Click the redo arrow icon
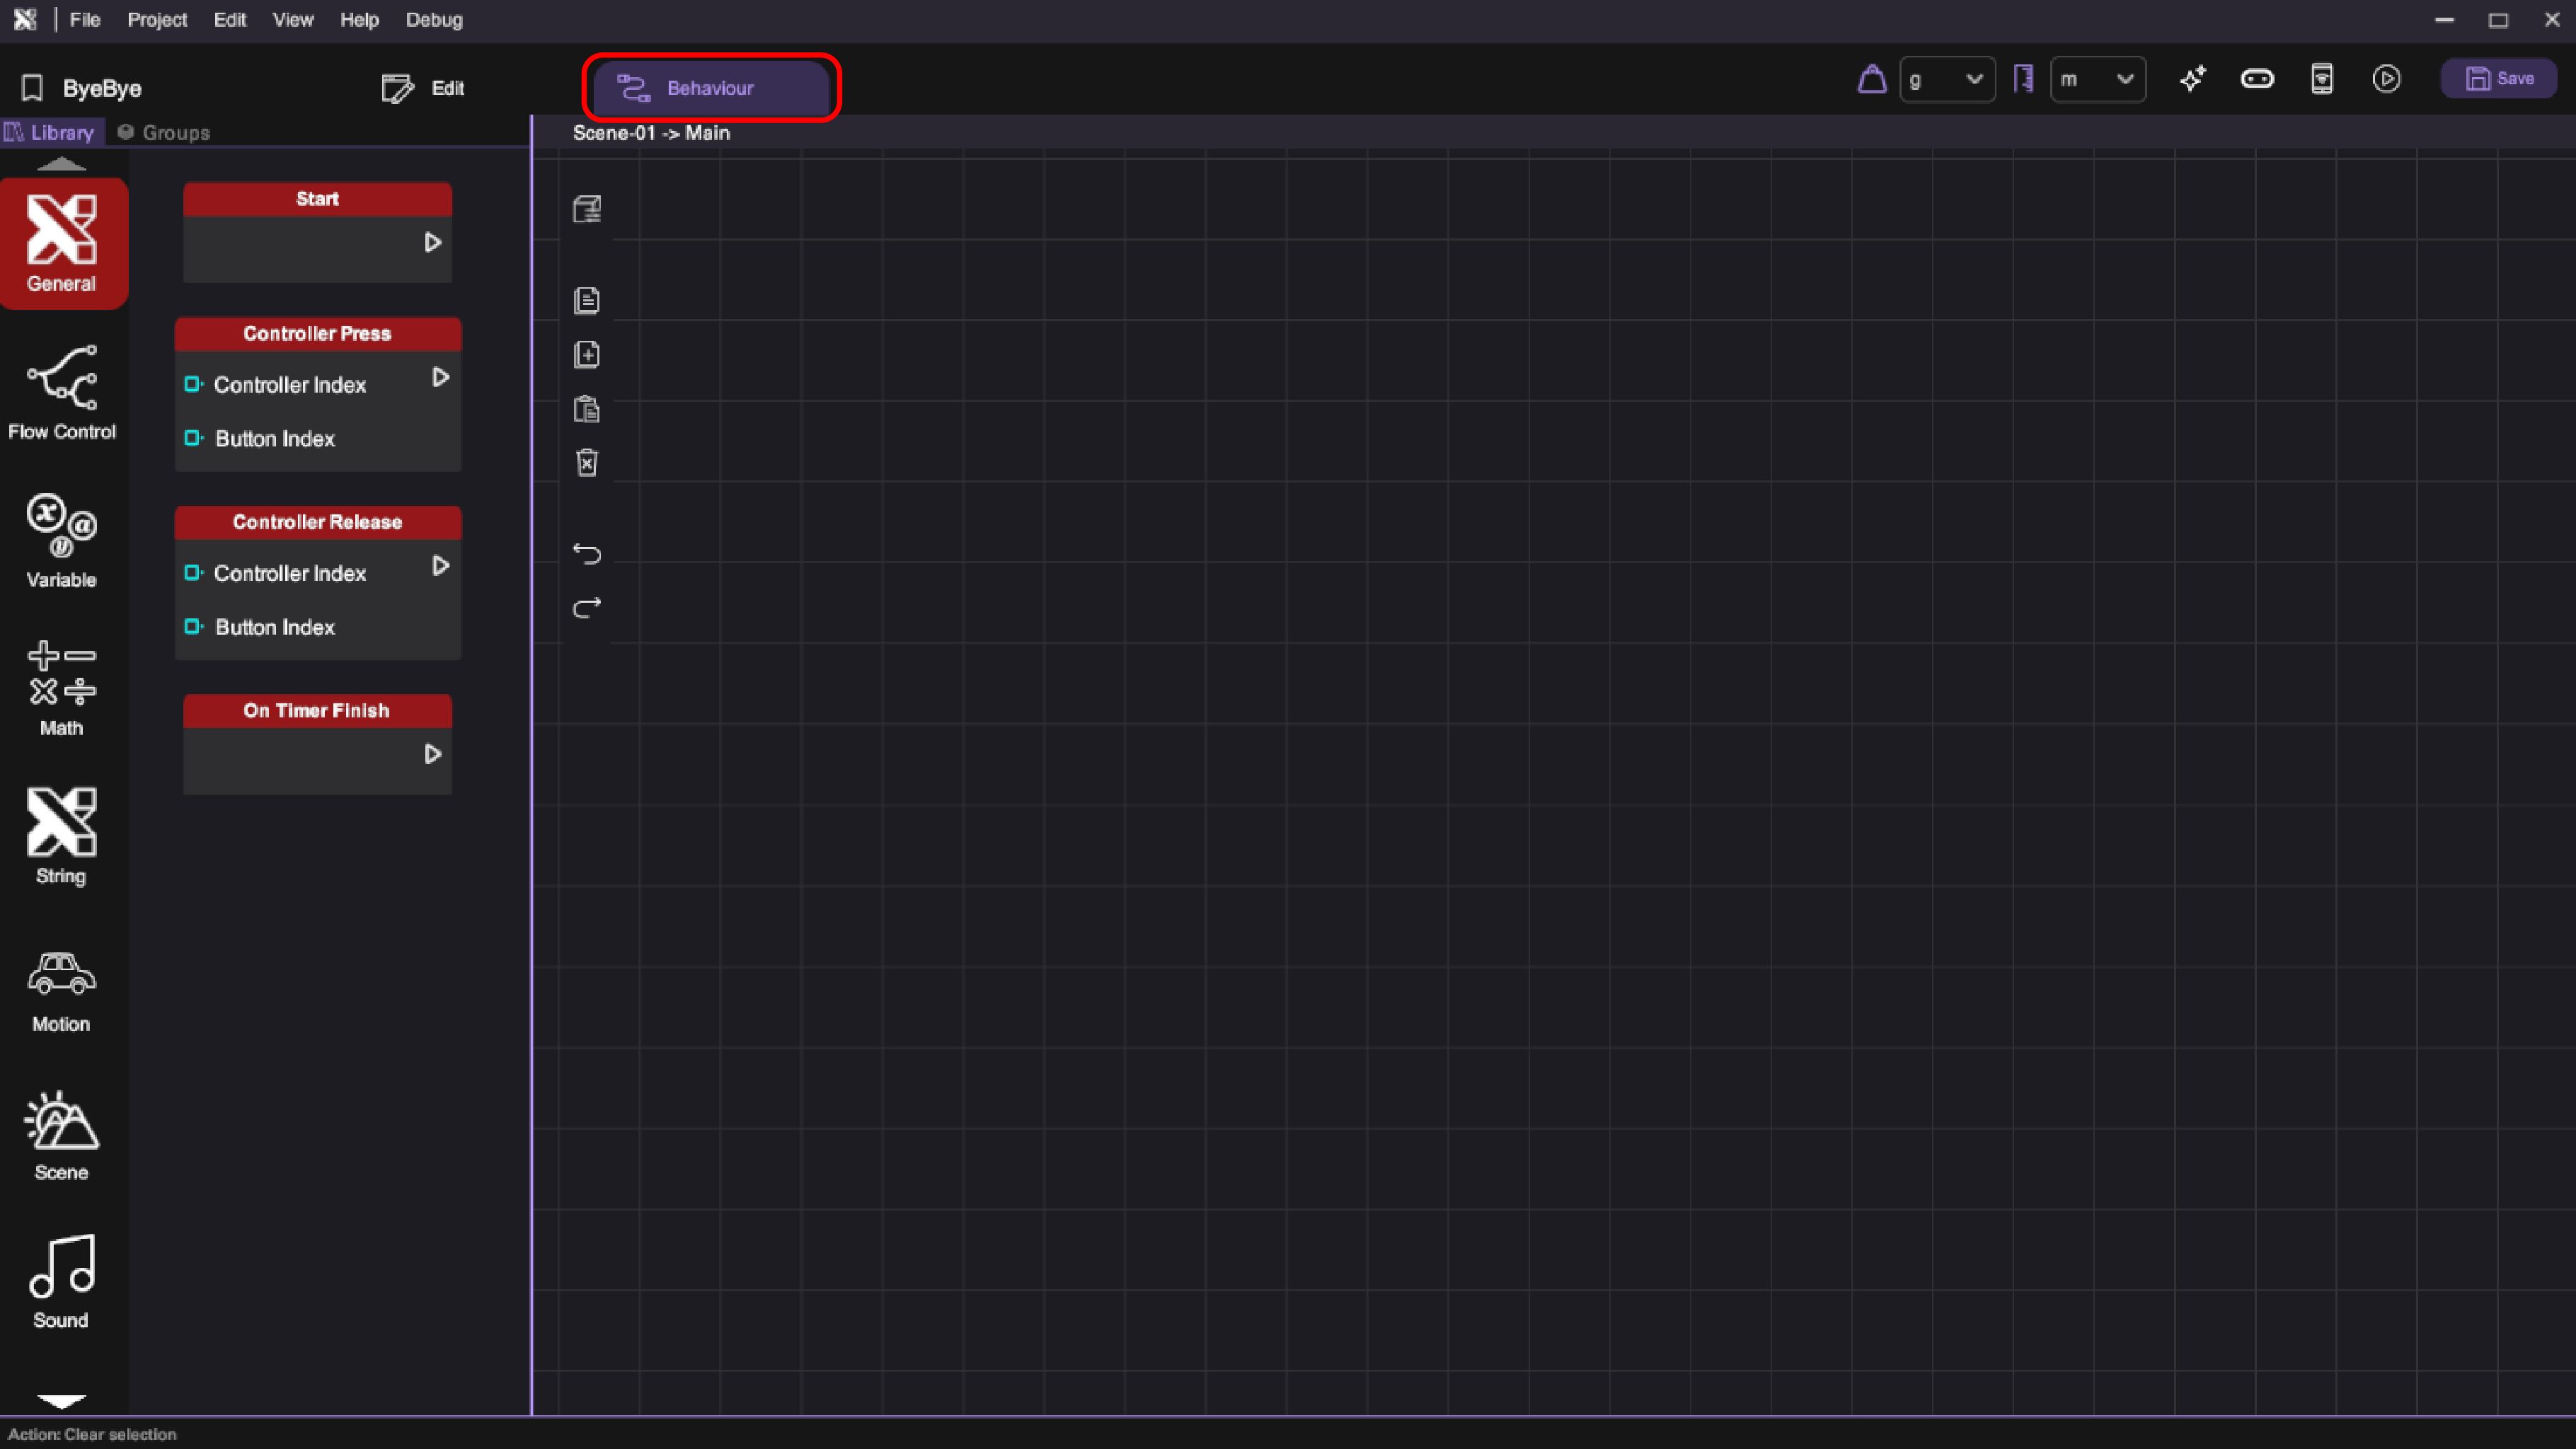This screenshot has height=1449, width=2576. coord(587,607)
